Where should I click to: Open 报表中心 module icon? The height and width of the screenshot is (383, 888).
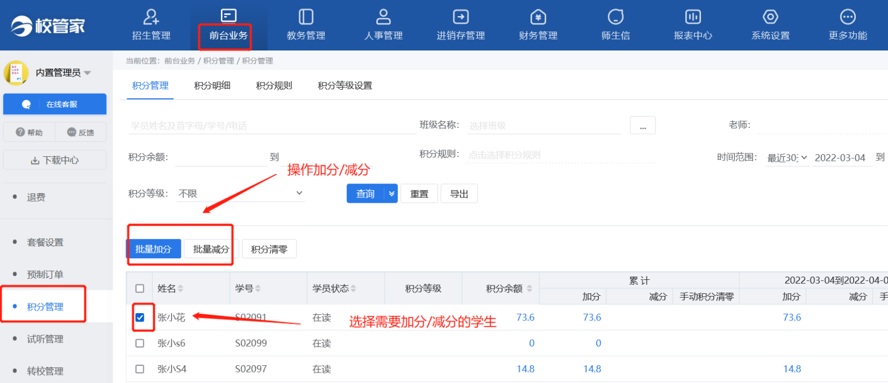click(x=693, y=17)
